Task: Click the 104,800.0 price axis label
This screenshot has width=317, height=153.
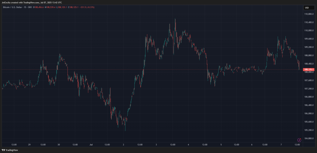Action: pos(309,138)
